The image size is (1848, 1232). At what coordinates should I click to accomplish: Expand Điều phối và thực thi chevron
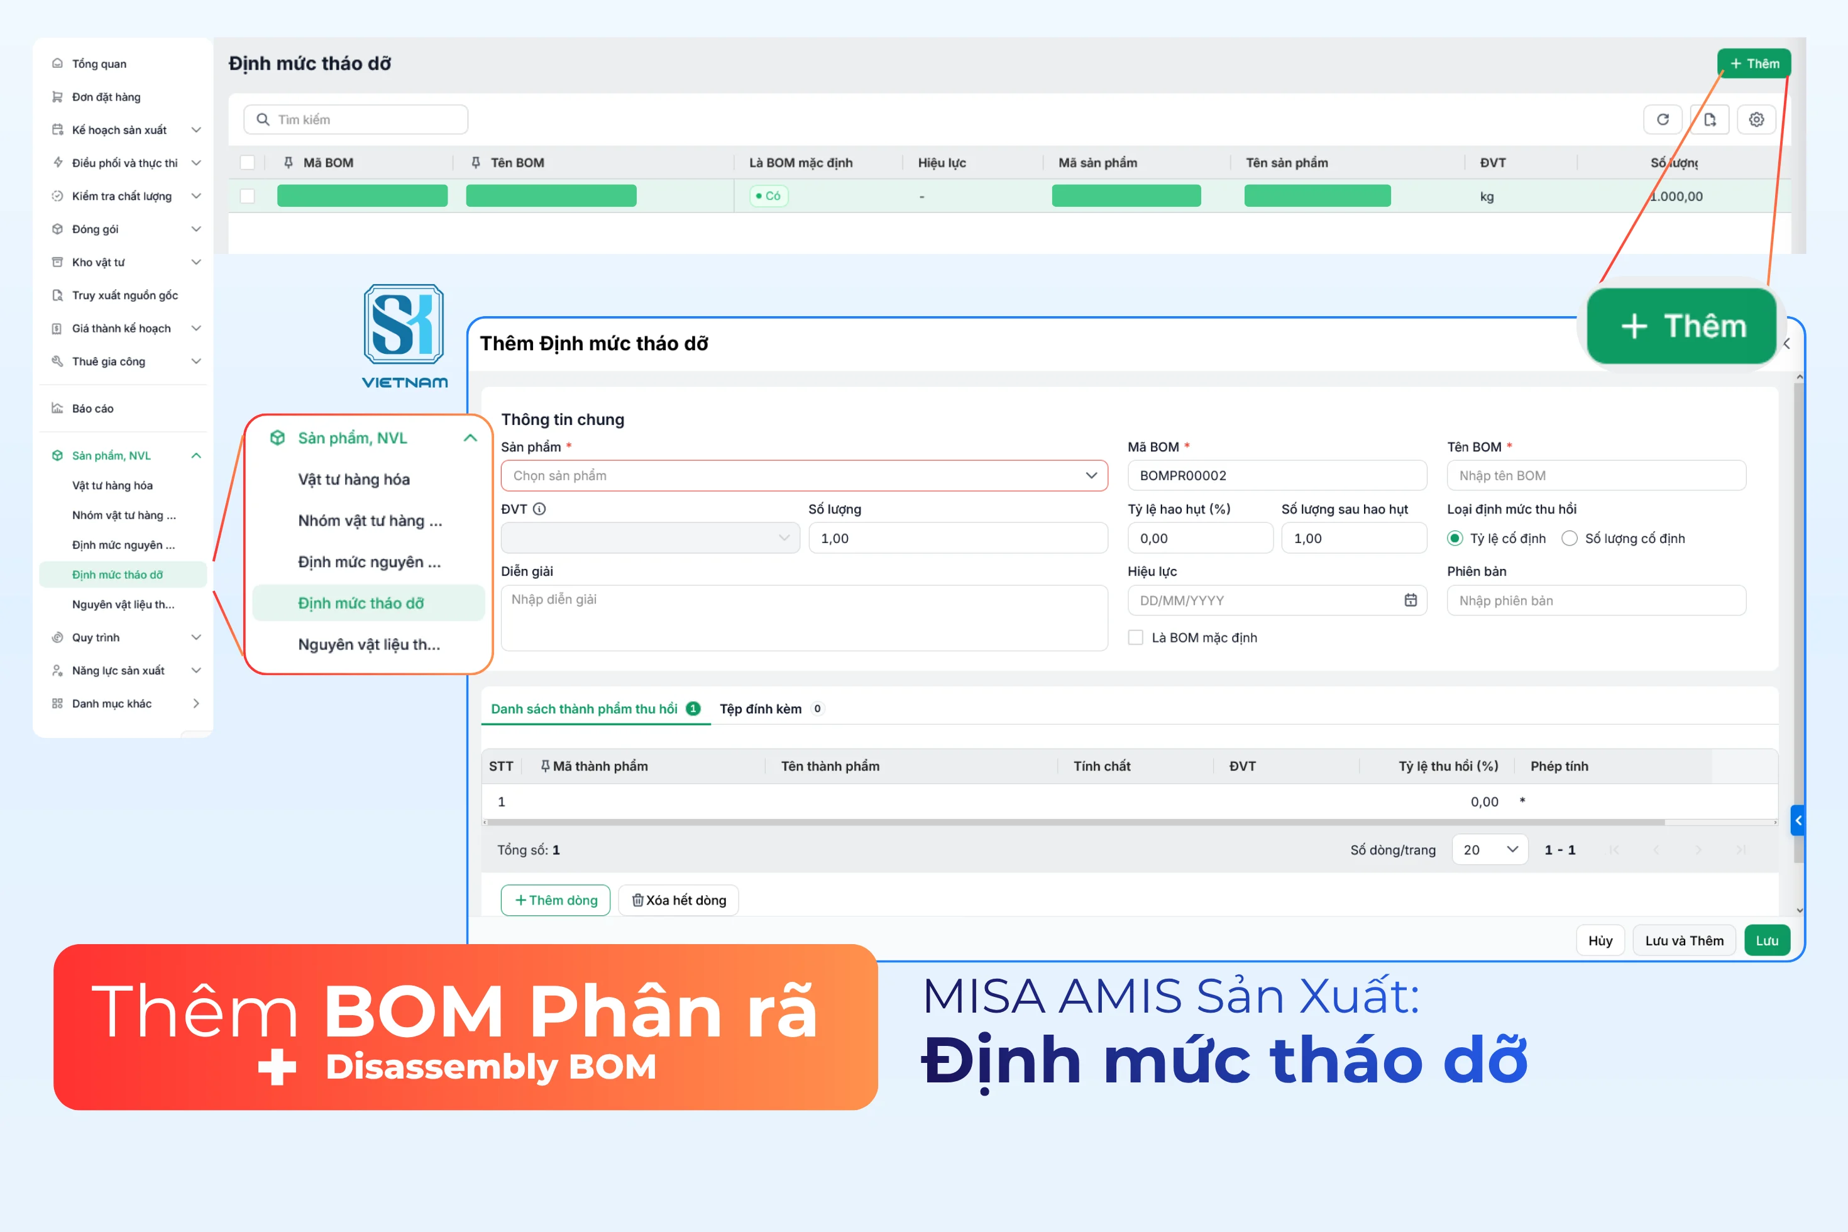click(x=196, y=163)
